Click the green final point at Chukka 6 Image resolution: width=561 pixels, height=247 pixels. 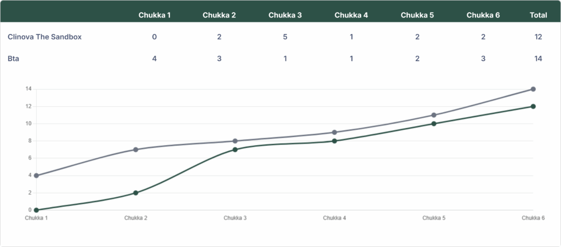533,106
